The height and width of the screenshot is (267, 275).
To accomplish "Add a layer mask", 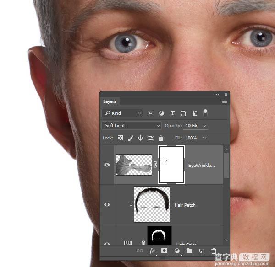I will coord(164,251).
